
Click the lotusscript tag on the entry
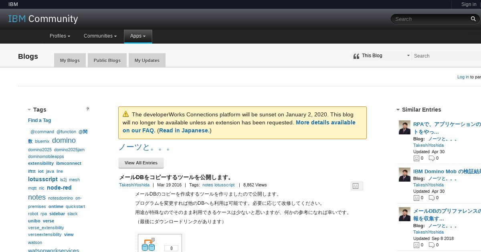[224, 185]
